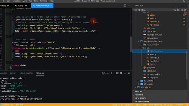189x106 pixels.
Task: Click the EXPLORER panel title
Action: point(139,6)
